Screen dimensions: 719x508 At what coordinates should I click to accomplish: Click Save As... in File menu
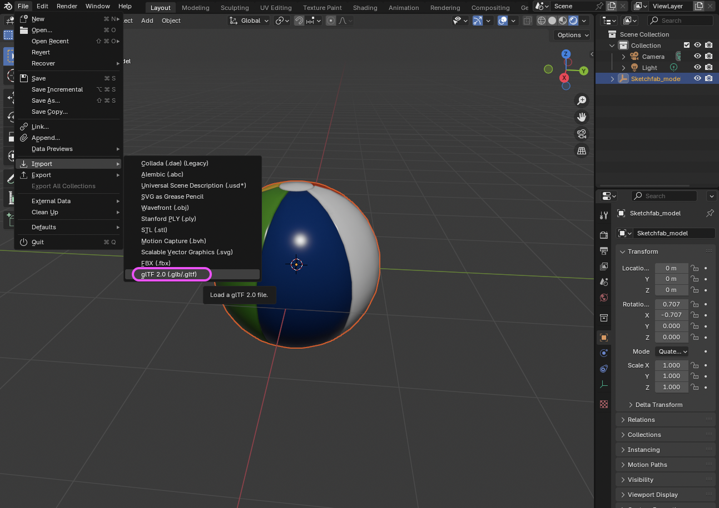coord(46,100)
